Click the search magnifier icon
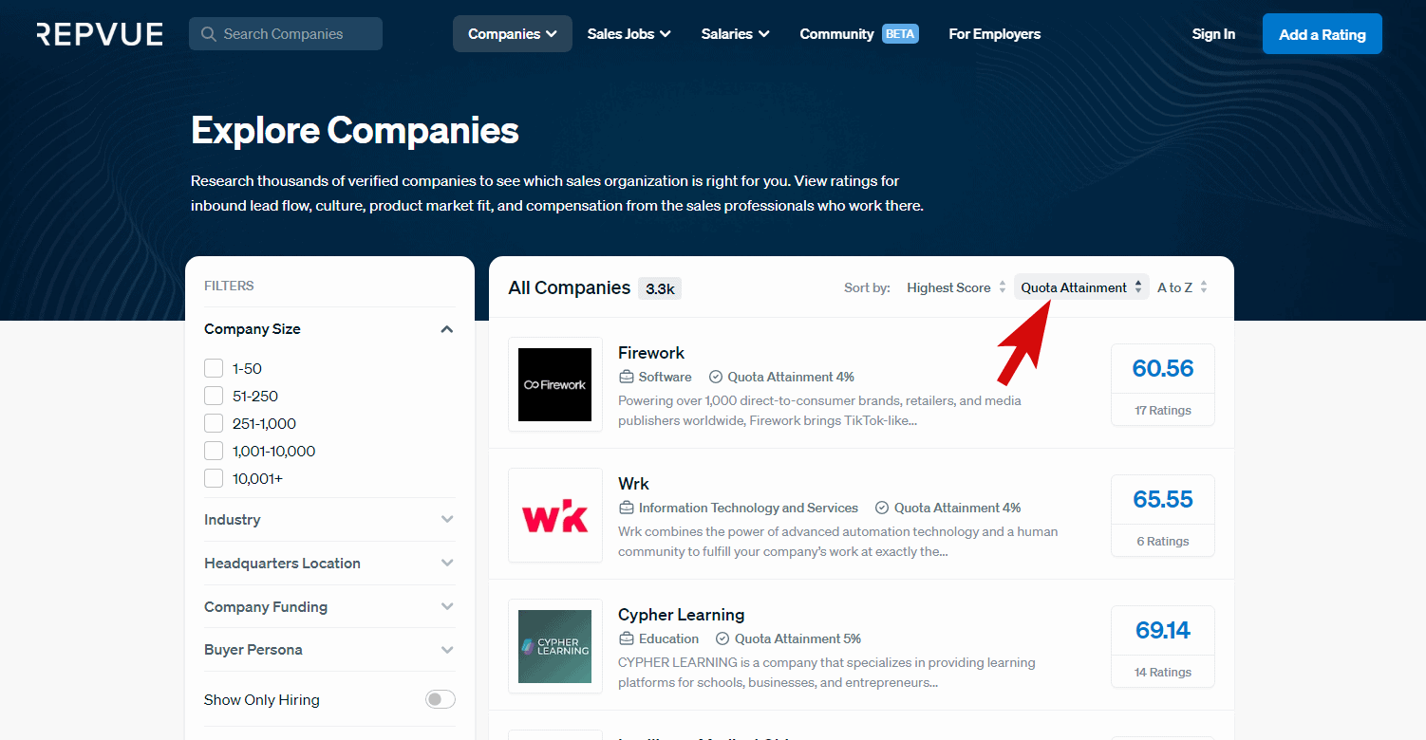 208,34
